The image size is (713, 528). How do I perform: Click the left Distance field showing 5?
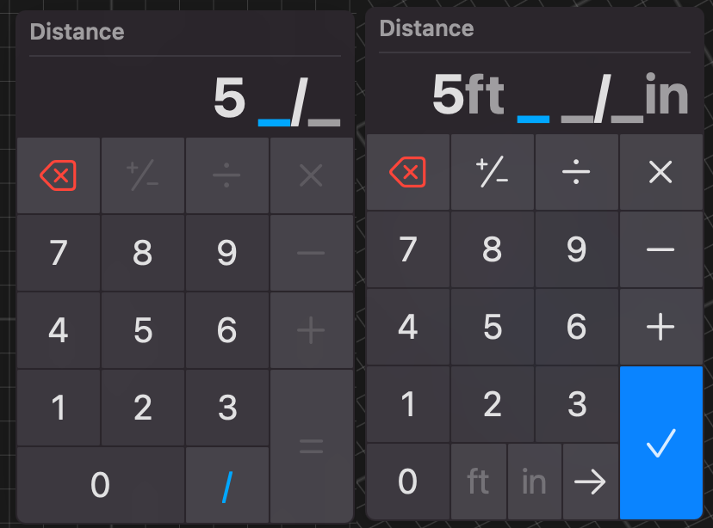coord(185,100)
